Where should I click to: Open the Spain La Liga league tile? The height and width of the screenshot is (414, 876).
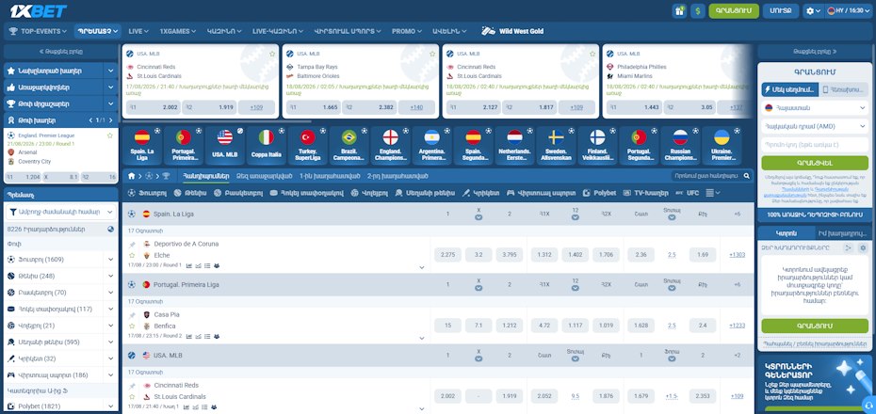click(142, 146)
